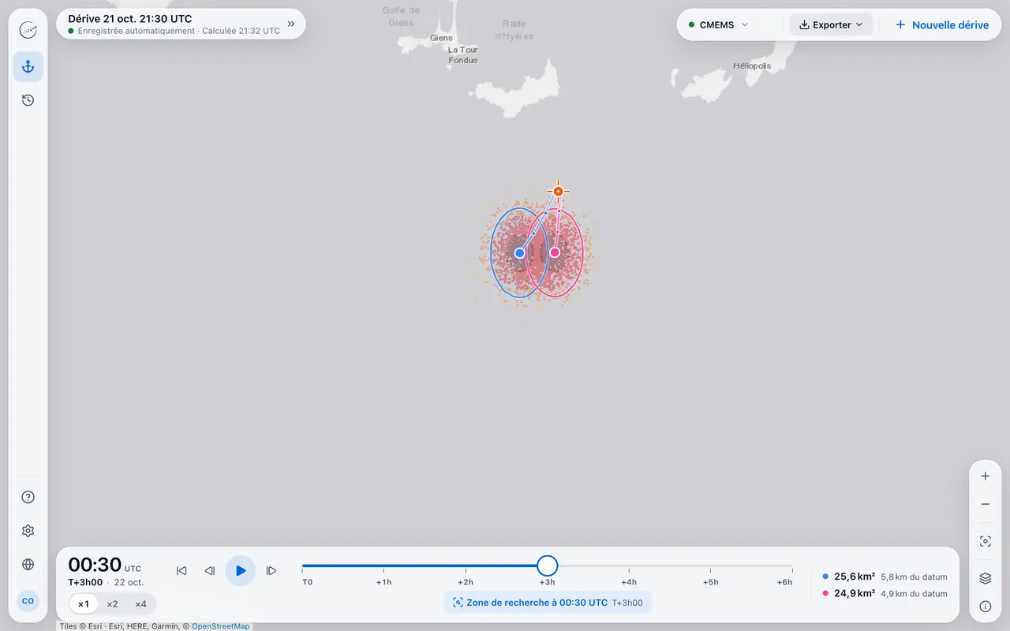1010x631 pixels.
Task: Expand the drift details panel chevron
Action: click(291, 24)
